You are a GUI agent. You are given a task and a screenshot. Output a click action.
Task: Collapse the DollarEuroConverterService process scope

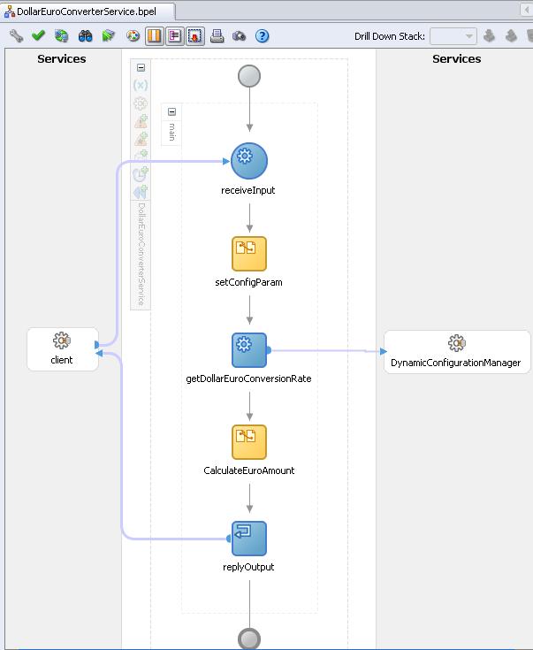141,67
